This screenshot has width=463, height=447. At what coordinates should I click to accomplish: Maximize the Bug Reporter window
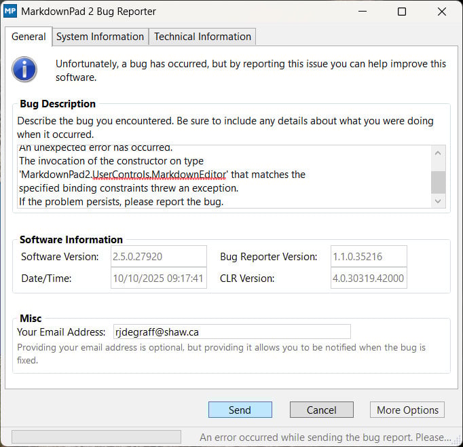tap(401, 12)
